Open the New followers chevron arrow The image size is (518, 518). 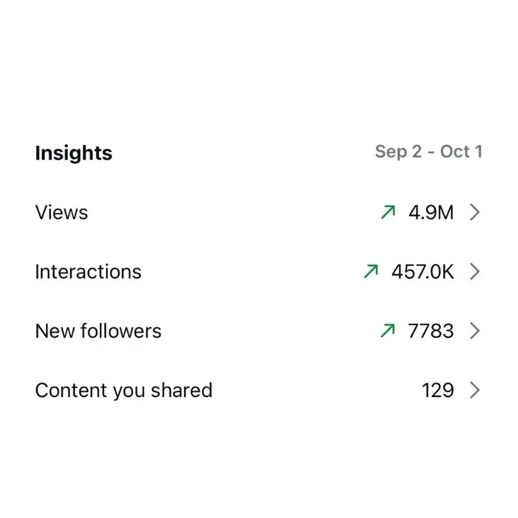pos(475,331)
